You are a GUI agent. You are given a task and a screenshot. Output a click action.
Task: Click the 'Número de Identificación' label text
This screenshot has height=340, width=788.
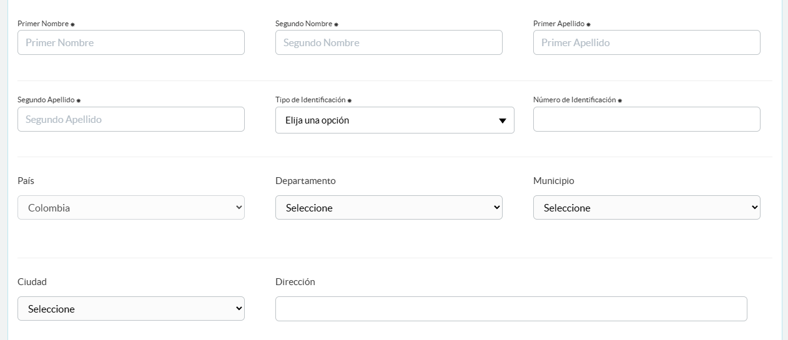pyautogui.click(x=574, y=100)
